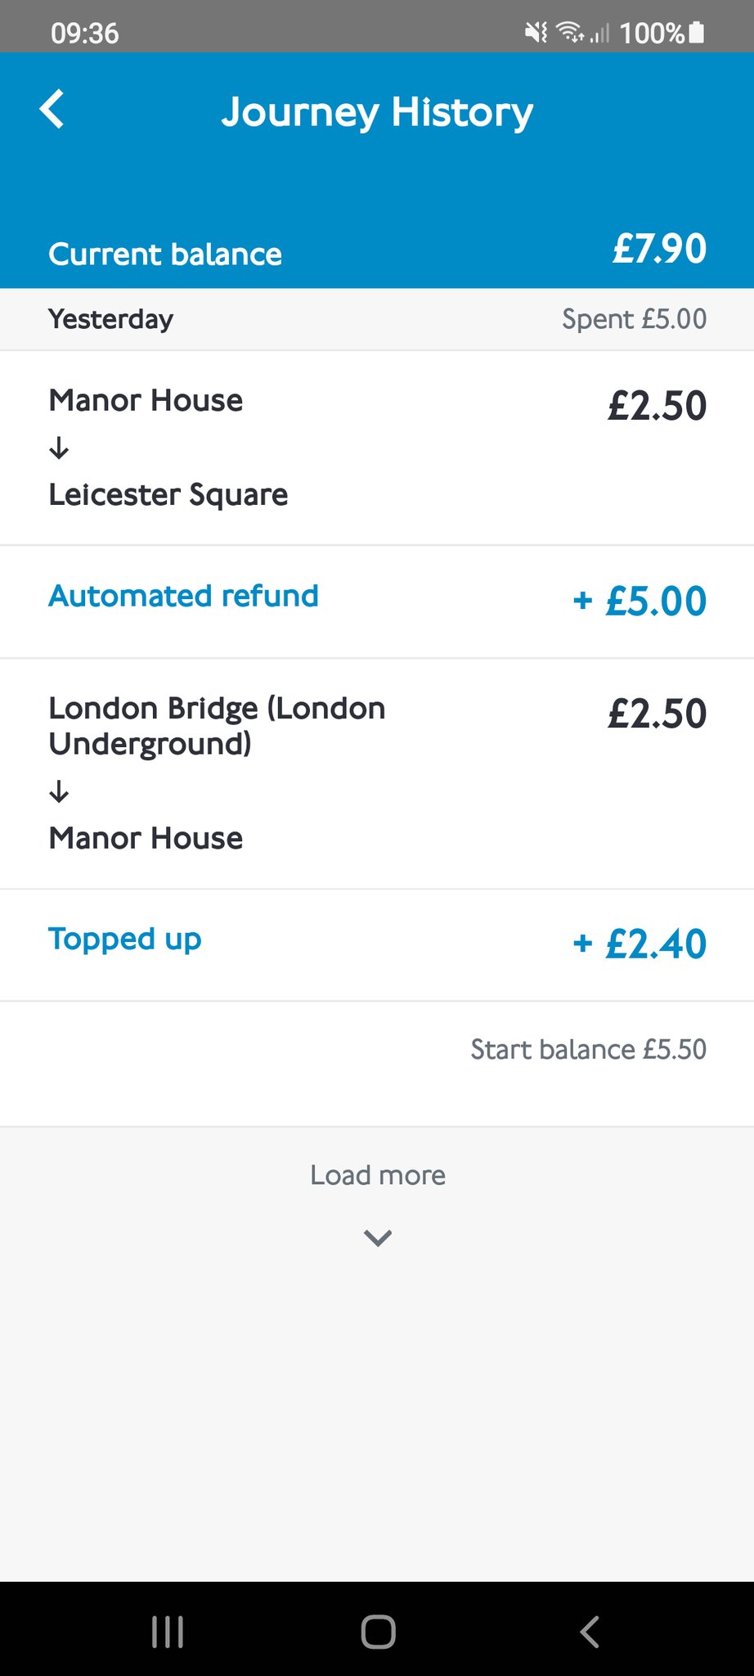The height and width of the screenshot is (1676, 754).
Task: Tap the Yesterday section header
Action: coord(111,319)
